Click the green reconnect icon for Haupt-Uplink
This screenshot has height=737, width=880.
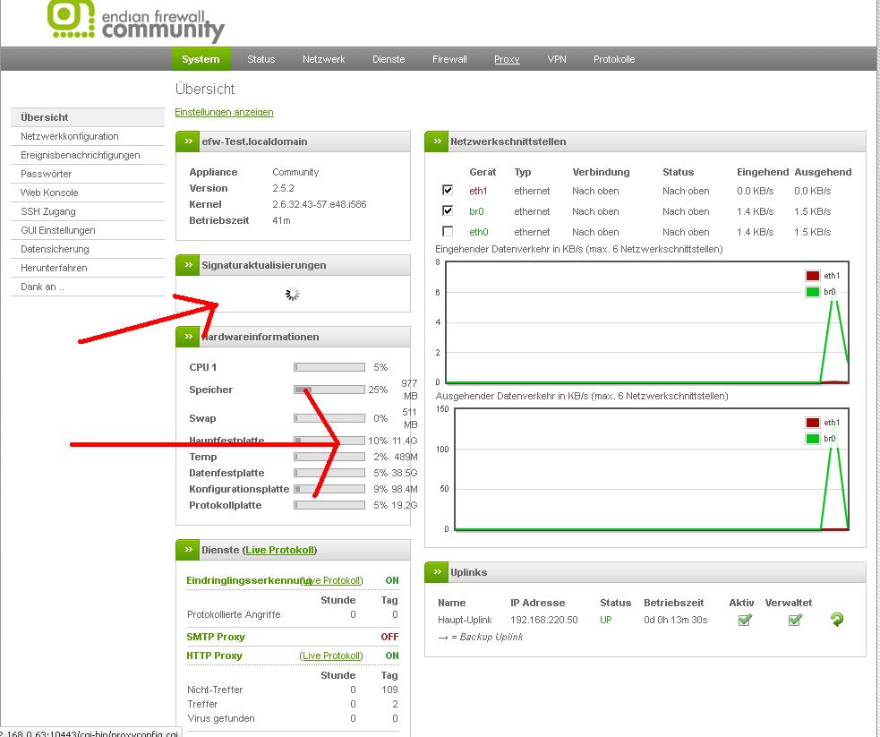836,620
